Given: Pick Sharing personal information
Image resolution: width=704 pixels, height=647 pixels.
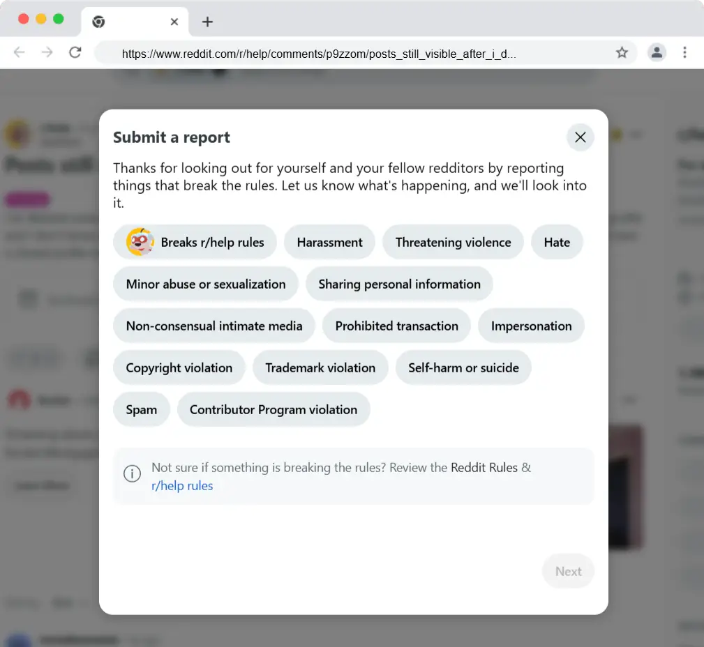Looking at the screenshot, I should point(399,284).
